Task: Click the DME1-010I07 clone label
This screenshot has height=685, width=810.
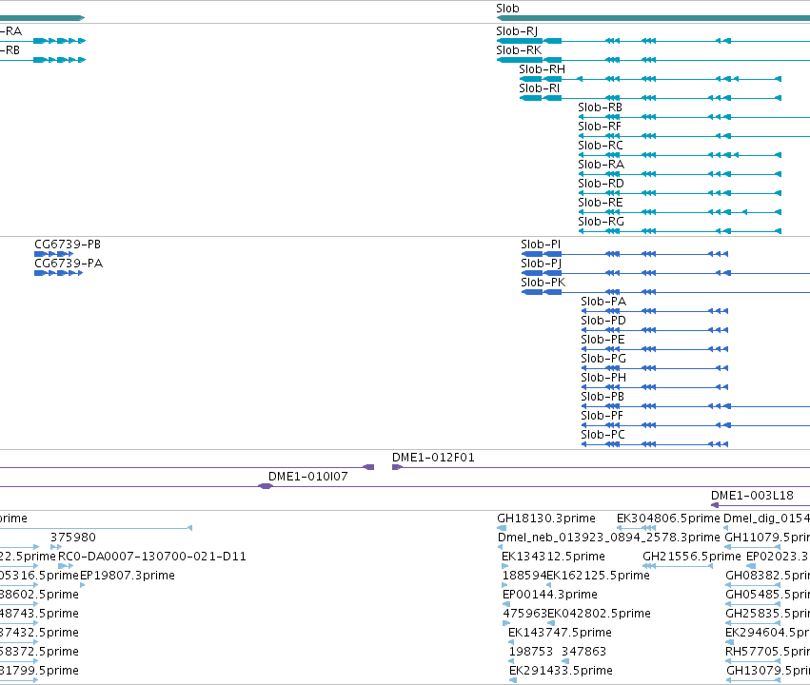Action: 307,478
